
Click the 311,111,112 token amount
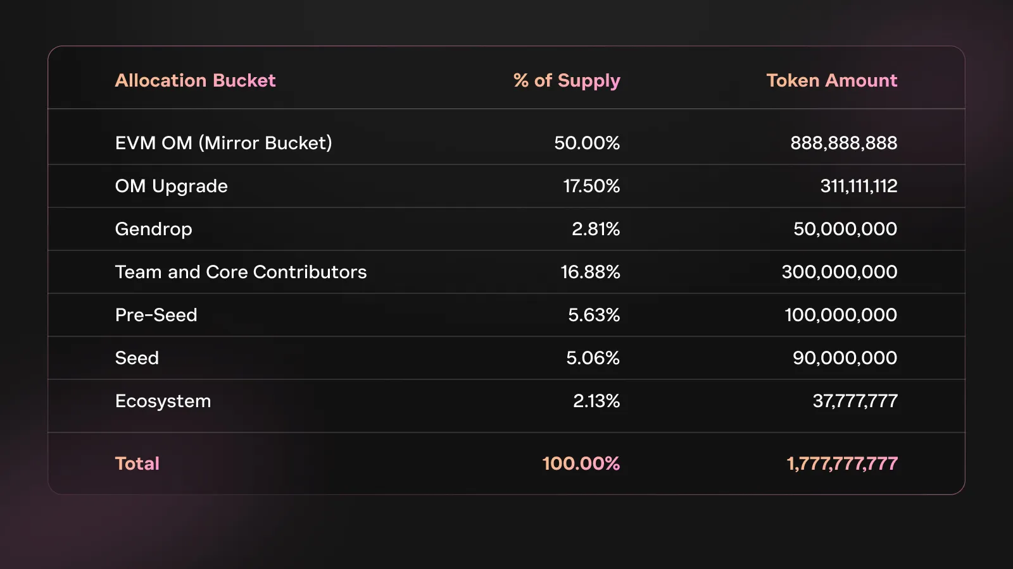(859, 186)
